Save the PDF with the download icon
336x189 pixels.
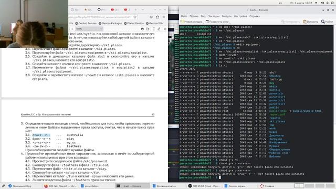[148, 29]
